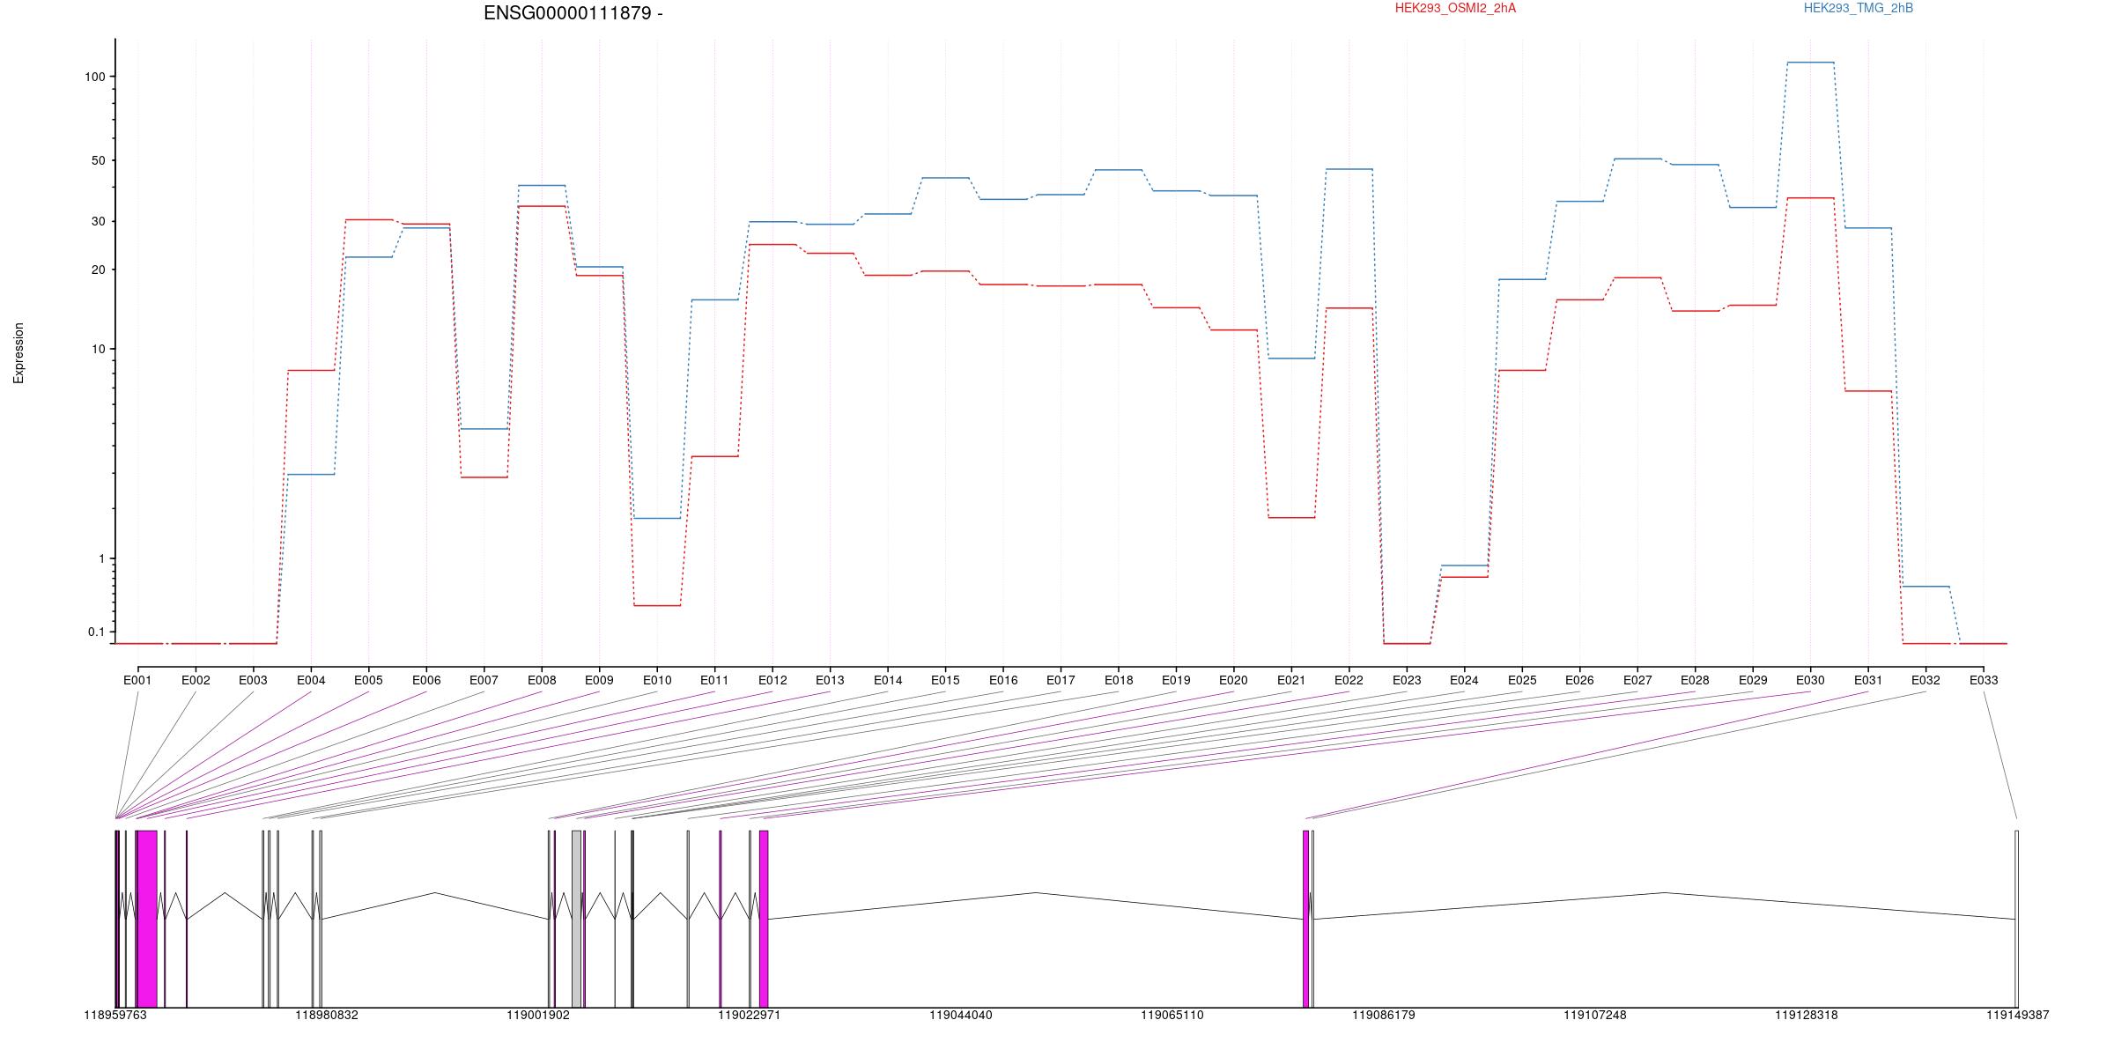Click exon label E011
The height and width of the screenshot is (1057, 2114).
pyautogui.click(x=714, y=680)
